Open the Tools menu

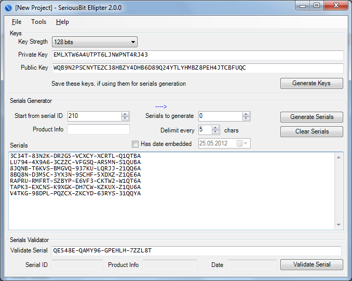pyautogui.click(x=38, y=22)
